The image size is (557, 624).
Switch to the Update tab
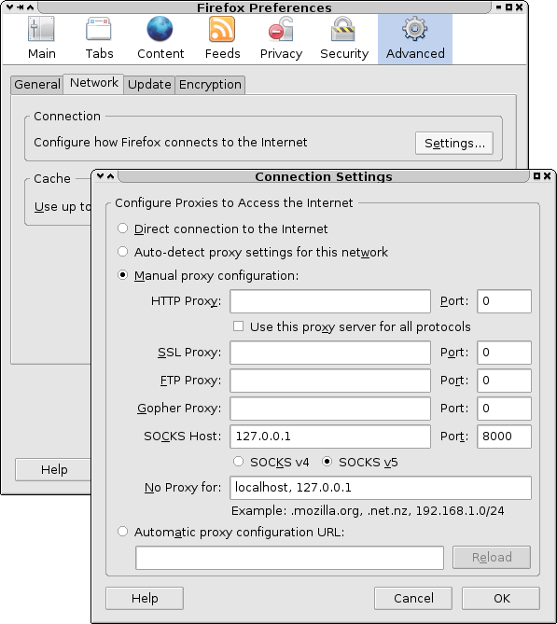[x=149, y=84]
